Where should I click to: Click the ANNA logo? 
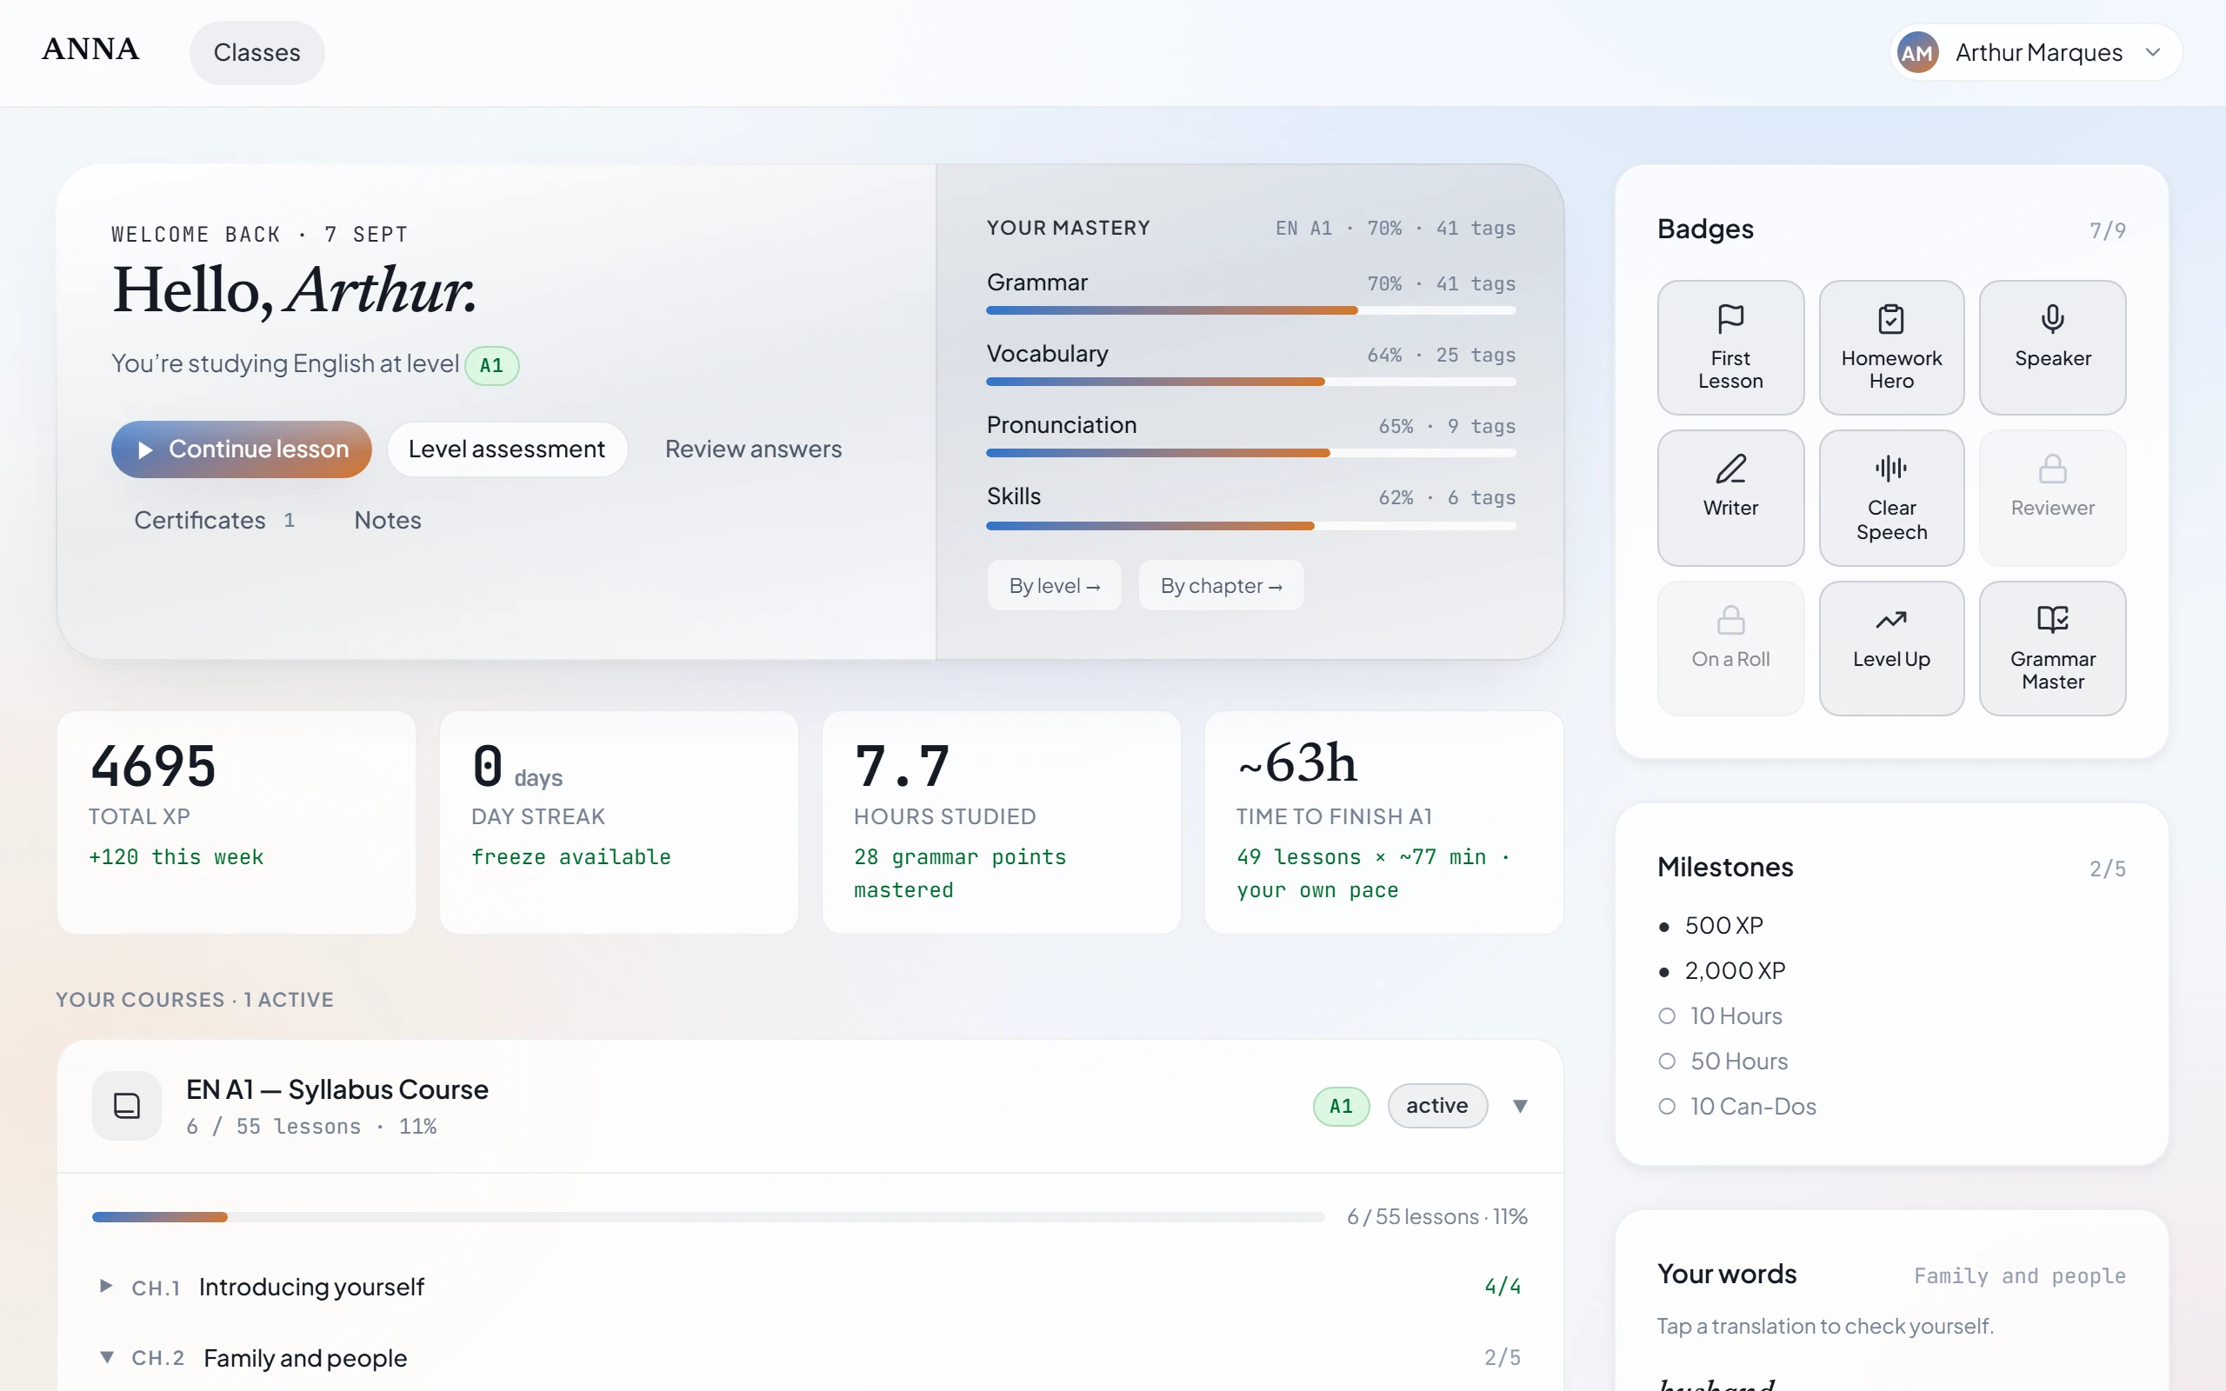click(90, 50)
